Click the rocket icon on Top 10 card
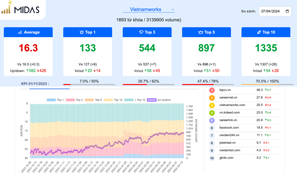Screen dimensions: 297x173 click(259, 32)
